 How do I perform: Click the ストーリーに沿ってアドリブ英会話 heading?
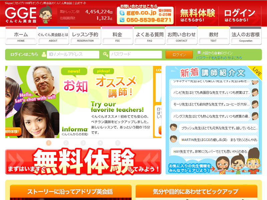click(x=71, y=192)
